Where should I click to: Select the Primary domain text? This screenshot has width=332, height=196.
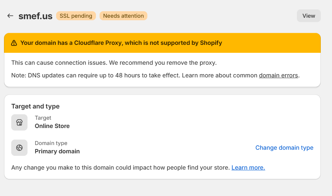click(57, 152)
